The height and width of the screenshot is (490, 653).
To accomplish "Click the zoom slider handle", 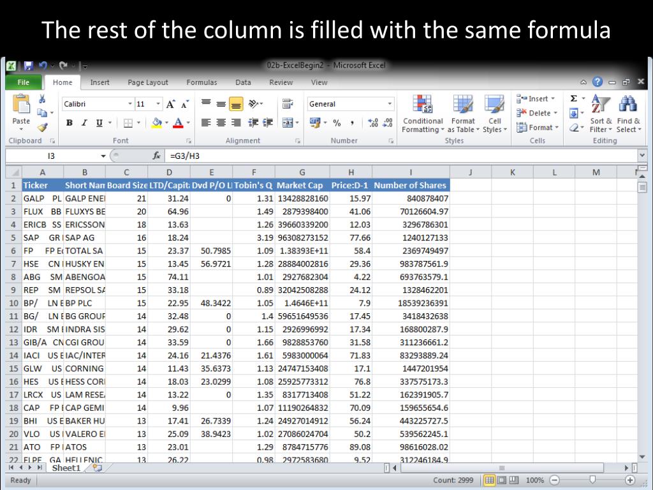I will click(592, 480).
